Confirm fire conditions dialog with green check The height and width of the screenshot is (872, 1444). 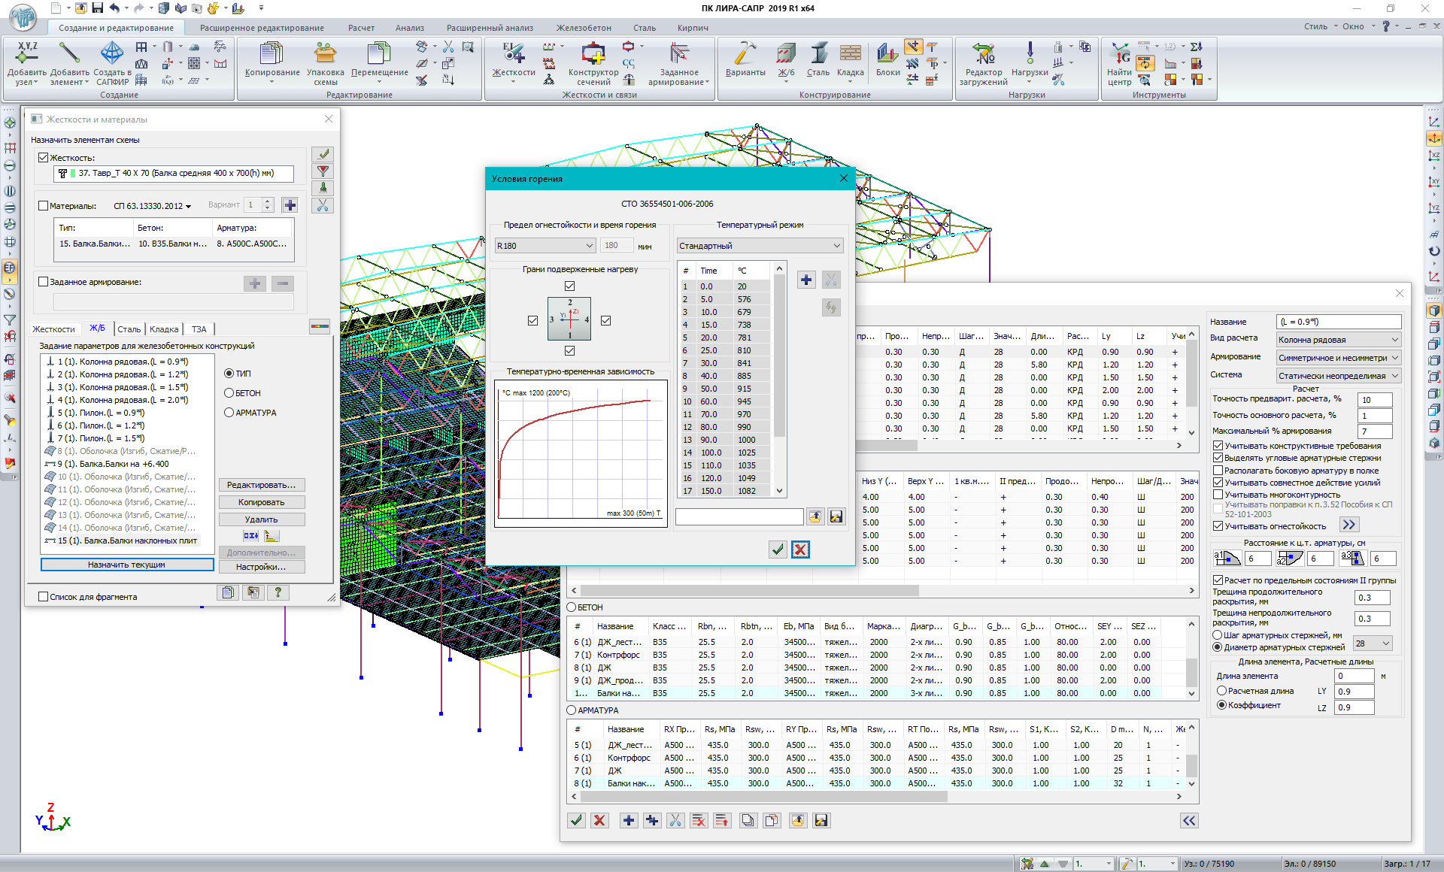(x=778, y=550)
